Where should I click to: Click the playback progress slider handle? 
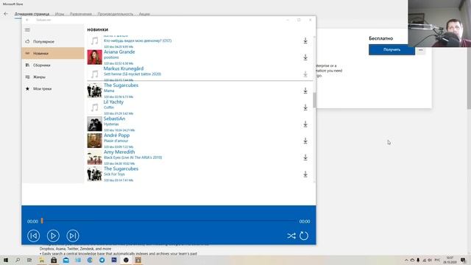pos(42,221)
